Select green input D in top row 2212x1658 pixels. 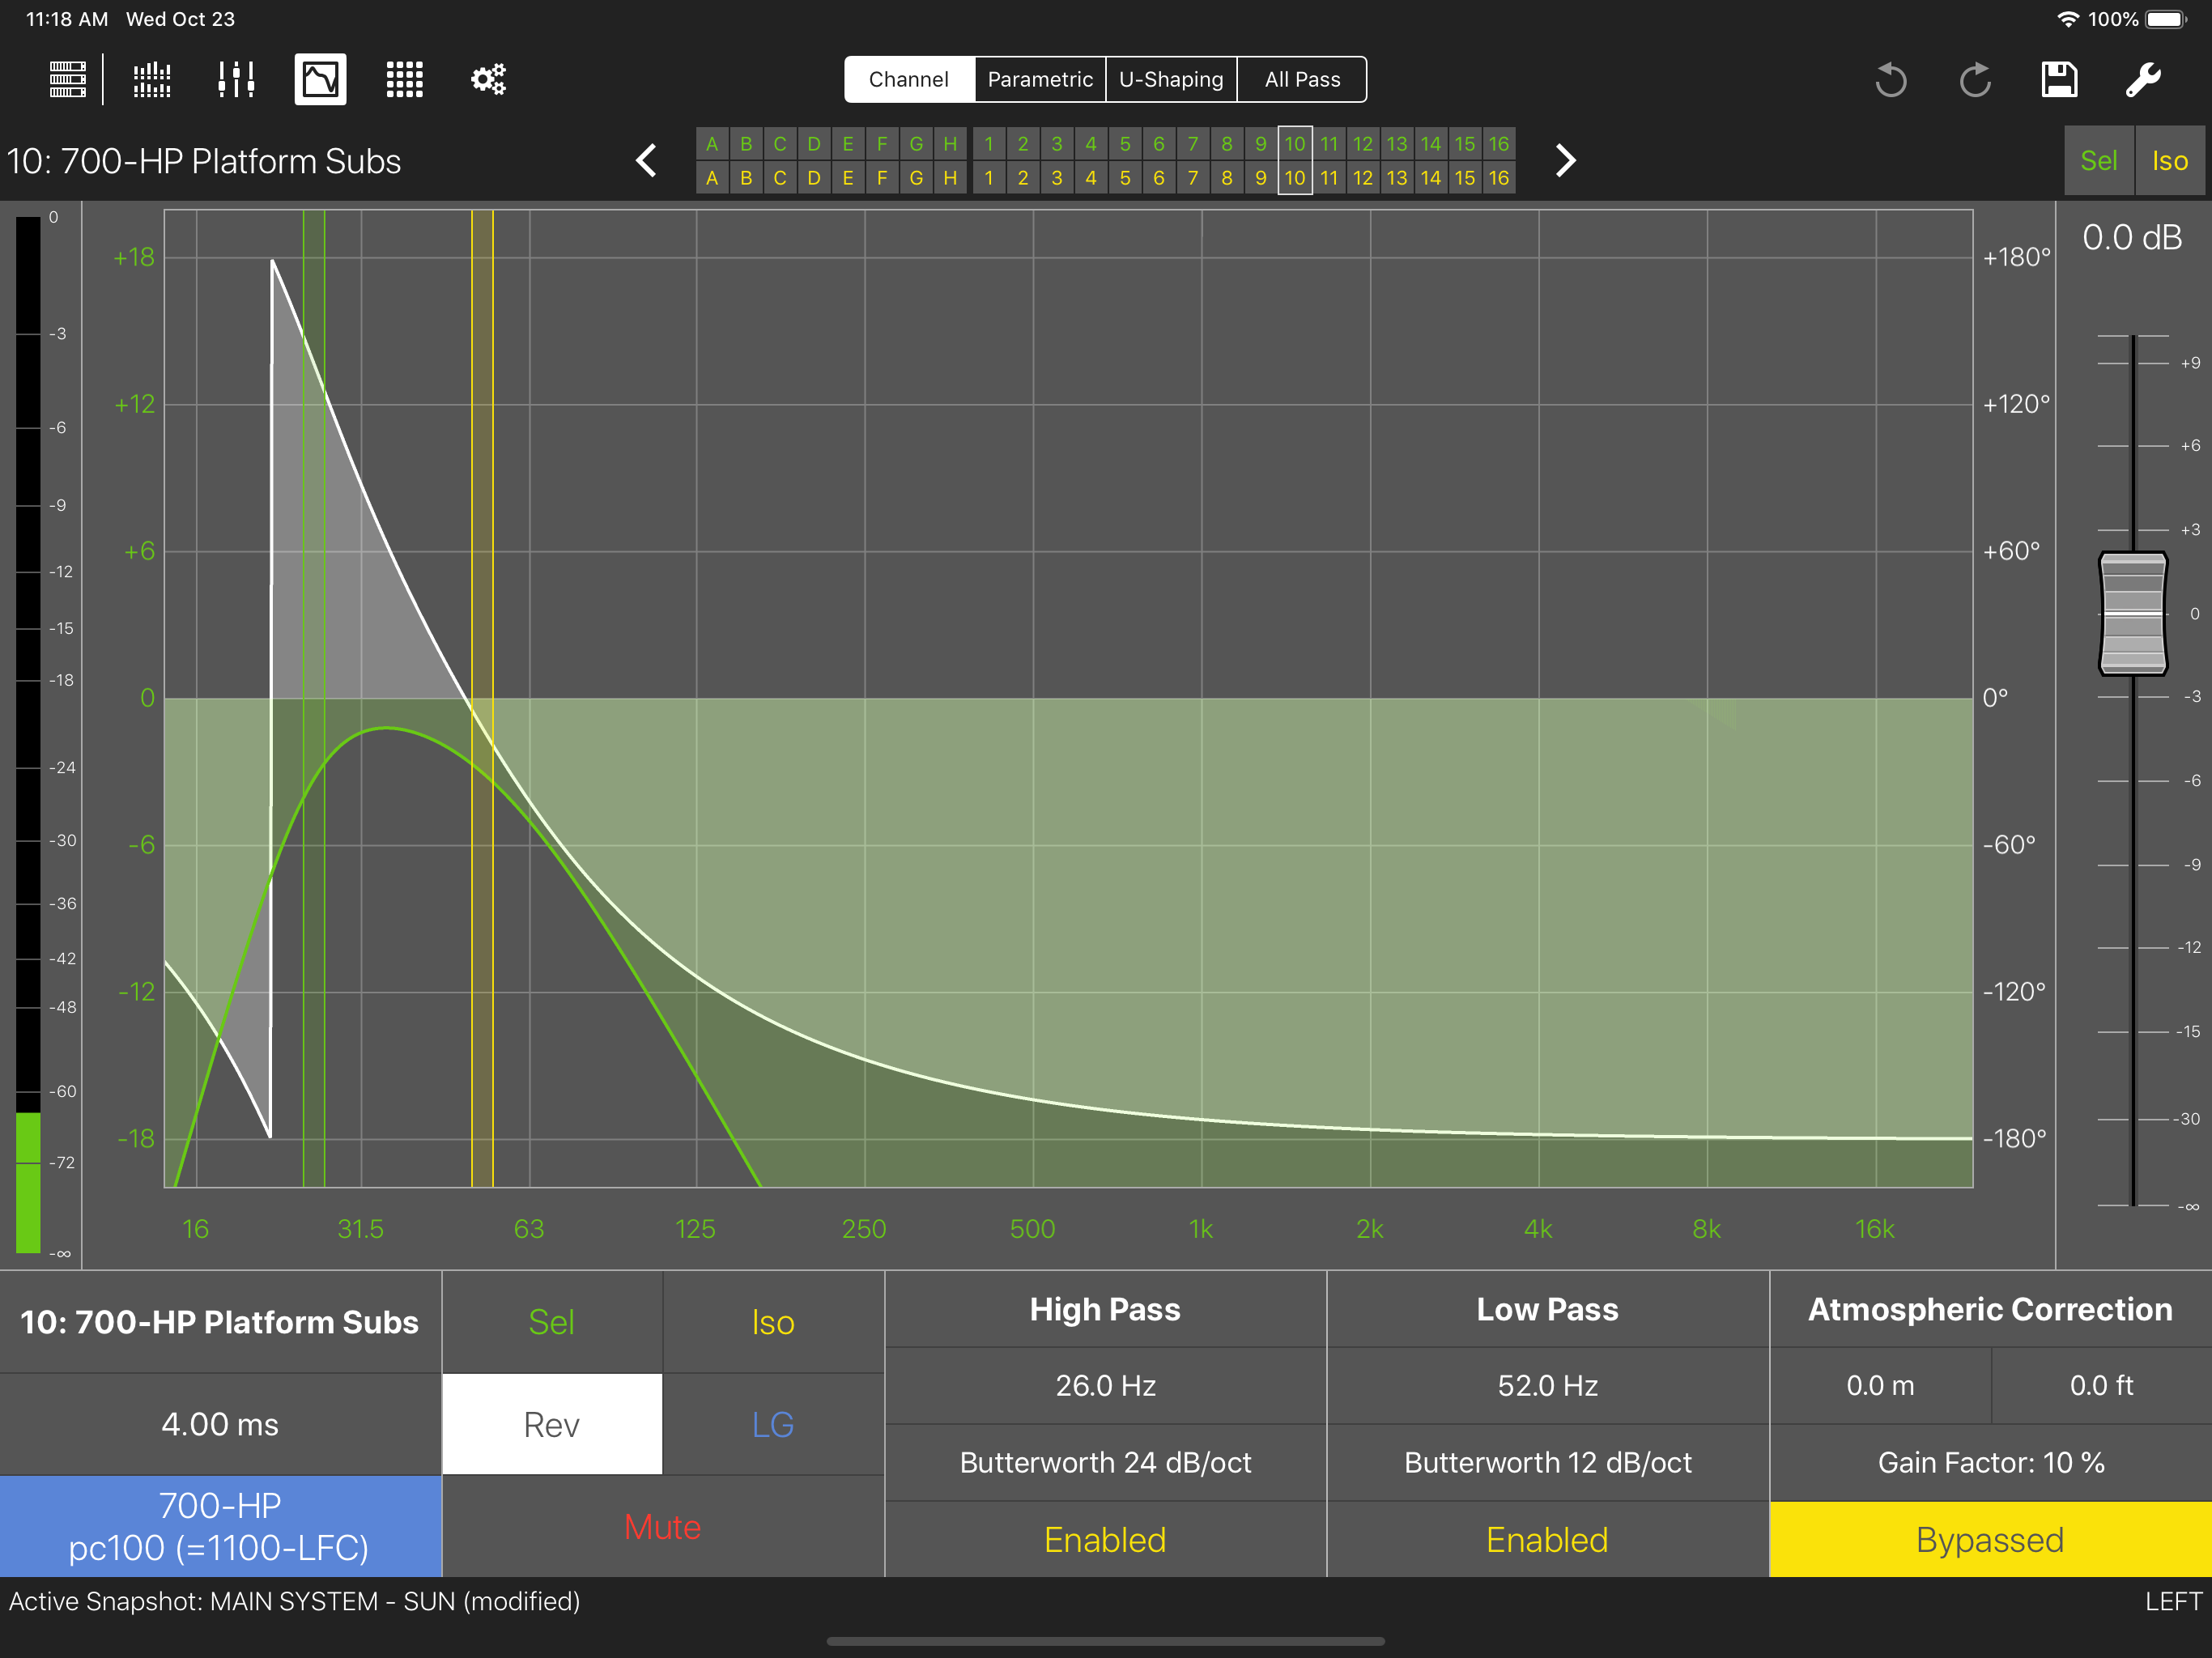[x=814, y=143]
